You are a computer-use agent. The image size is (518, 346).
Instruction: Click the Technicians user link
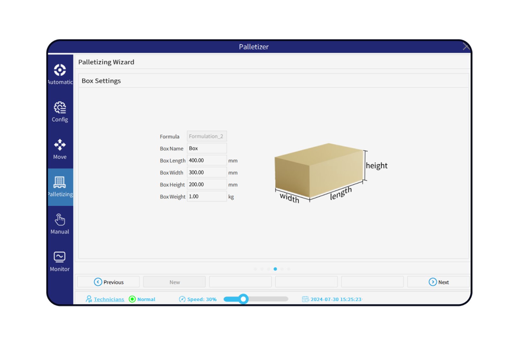(109, 299)
